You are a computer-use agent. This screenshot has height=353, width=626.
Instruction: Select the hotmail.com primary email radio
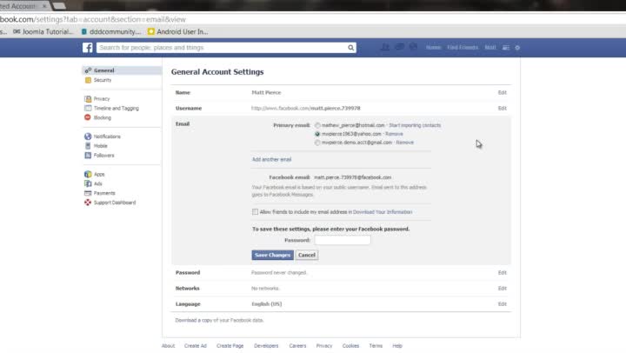(x=317, y=125)
